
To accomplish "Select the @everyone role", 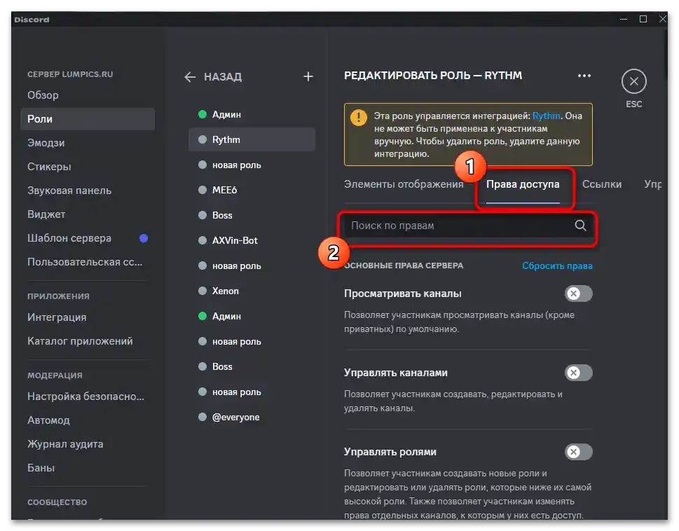I will (x=236, y=417).
